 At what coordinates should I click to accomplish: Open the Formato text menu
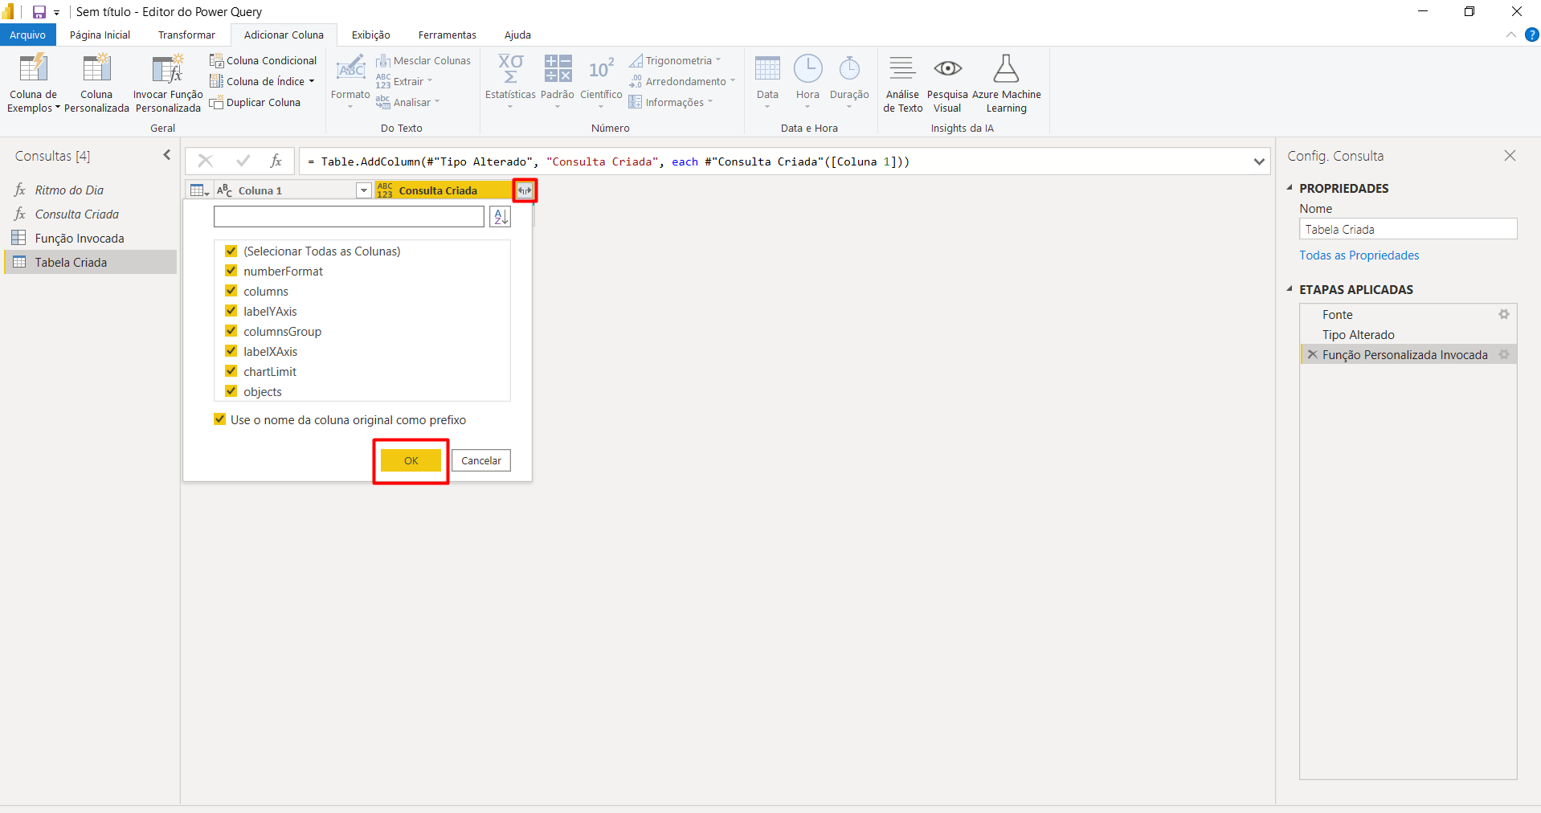[350, 81]
